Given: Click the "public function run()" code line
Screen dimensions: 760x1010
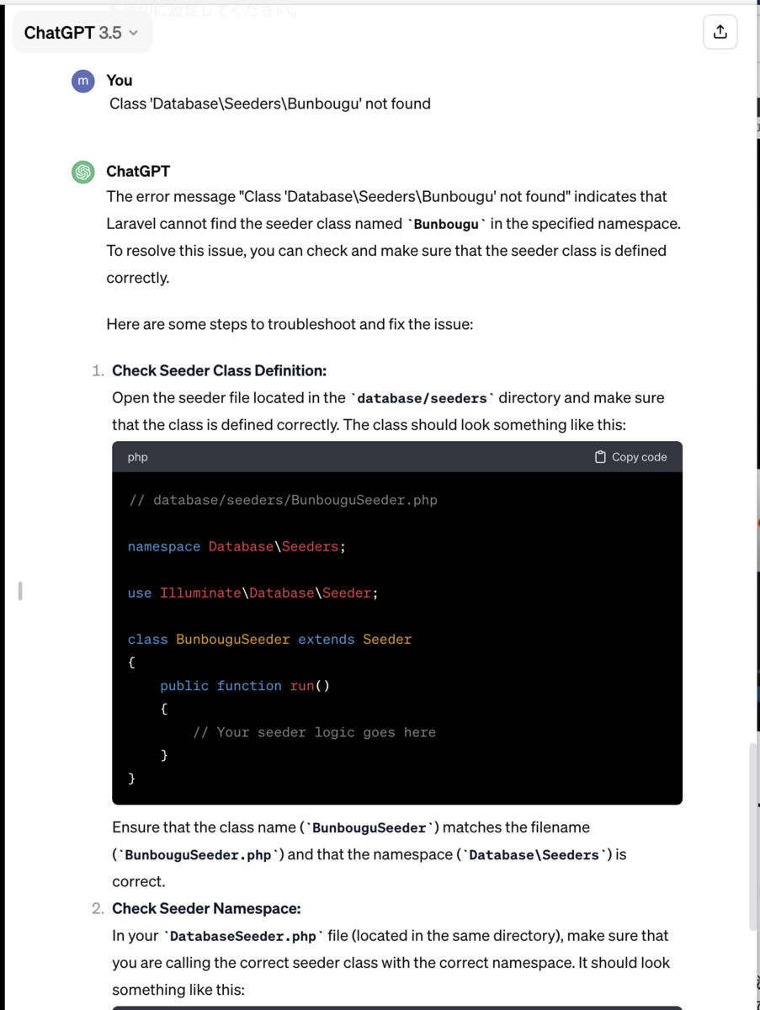Looking at the screenshot, I should 245,685.
